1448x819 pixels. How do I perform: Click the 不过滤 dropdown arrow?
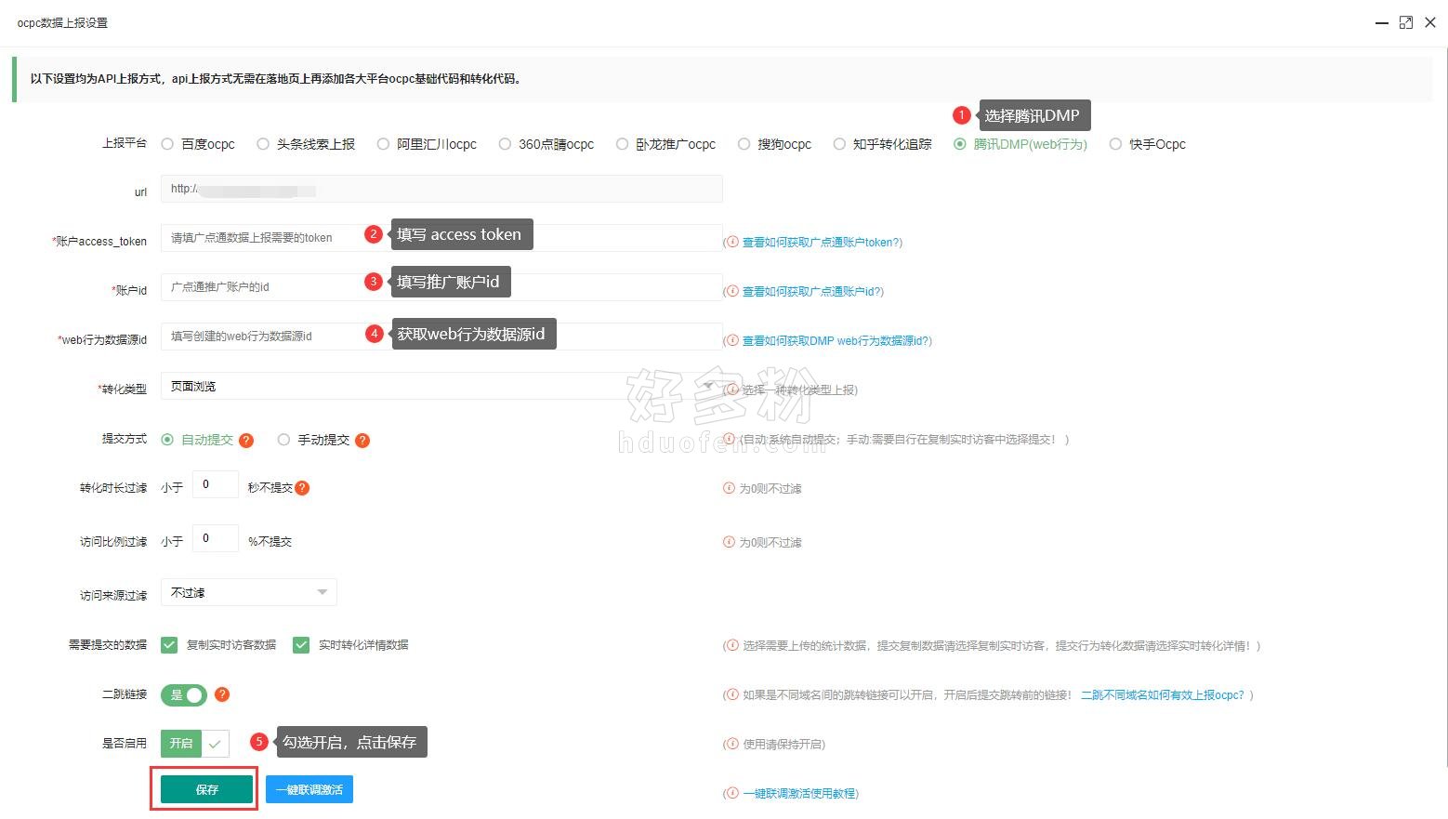coord(323,592)
